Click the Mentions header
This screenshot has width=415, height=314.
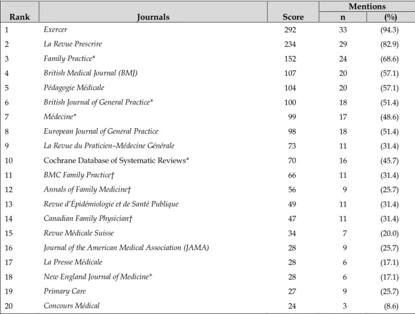pos(367,6)
